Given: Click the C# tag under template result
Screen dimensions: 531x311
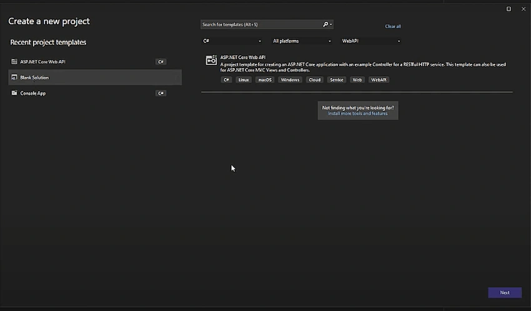Looking at the screenshot, I should (x=226, y=80).
